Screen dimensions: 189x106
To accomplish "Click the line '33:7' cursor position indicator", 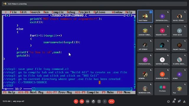I will (18, 89).
